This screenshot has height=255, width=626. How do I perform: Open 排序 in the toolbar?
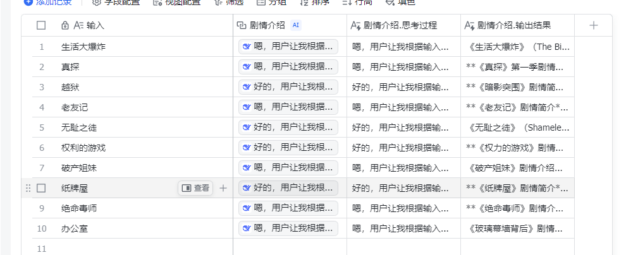[314, 2]
